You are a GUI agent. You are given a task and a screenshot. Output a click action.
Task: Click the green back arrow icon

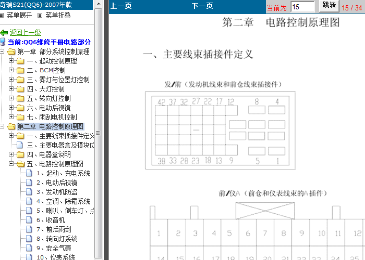[x=4, y=33]
